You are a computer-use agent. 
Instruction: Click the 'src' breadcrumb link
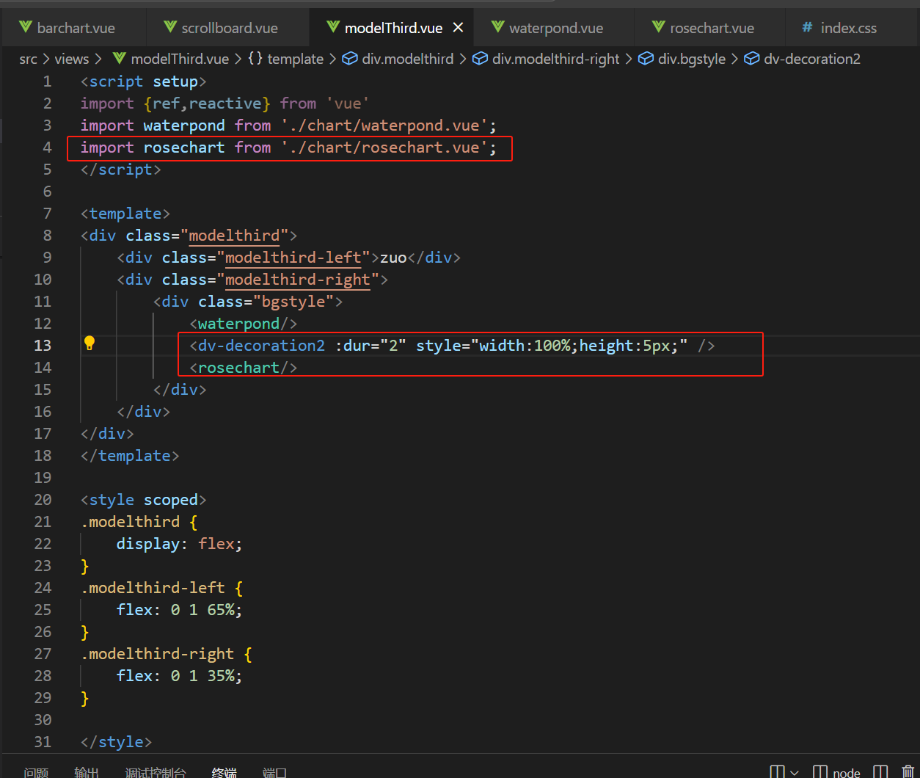28,59
